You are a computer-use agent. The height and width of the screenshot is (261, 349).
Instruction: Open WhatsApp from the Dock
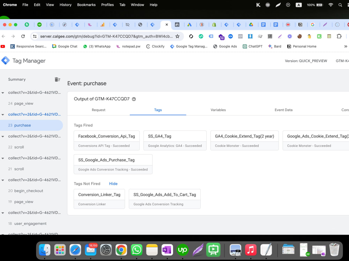point(136,250)
